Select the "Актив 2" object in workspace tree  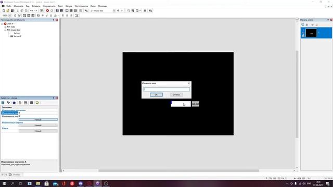(17, 36)
